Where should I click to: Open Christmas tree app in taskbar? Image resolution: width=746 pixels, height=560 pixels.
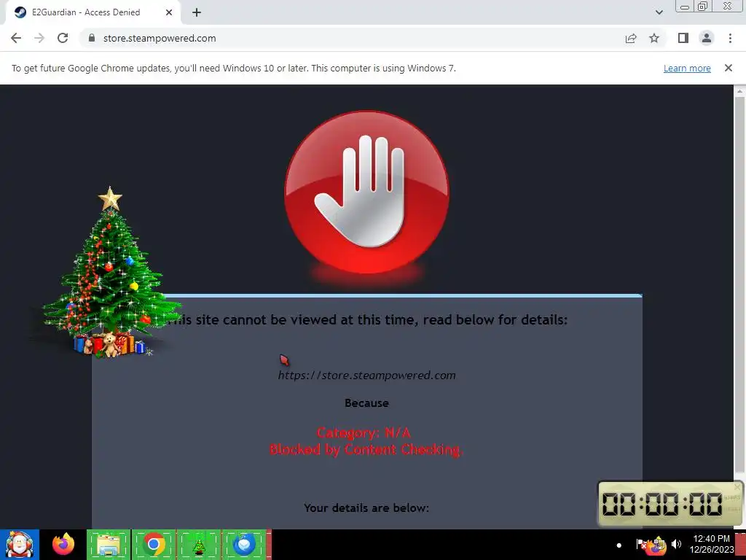click(x=199, y=545)
